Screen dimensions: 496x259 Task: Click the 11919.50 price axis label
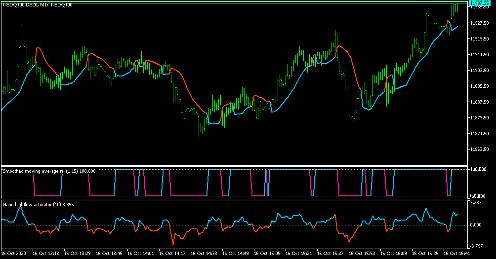click(480, 39)
